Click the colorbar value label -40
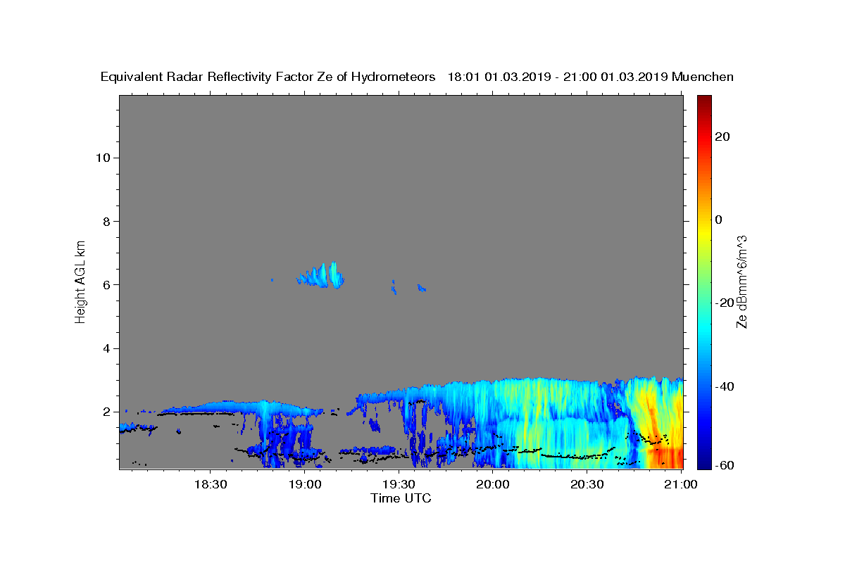Screen dimensions: 845x563 [725, 386]
